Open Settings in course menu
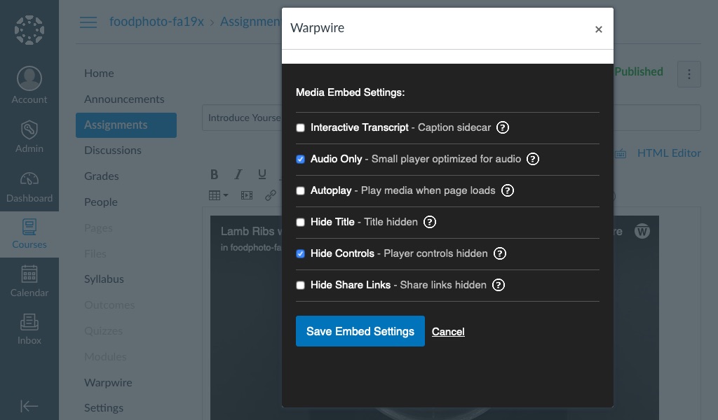 click(104, 407)
